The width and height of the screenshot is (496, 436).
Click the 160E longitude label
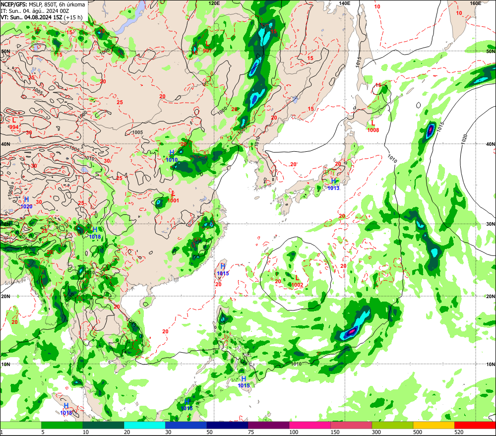(476, 3)
